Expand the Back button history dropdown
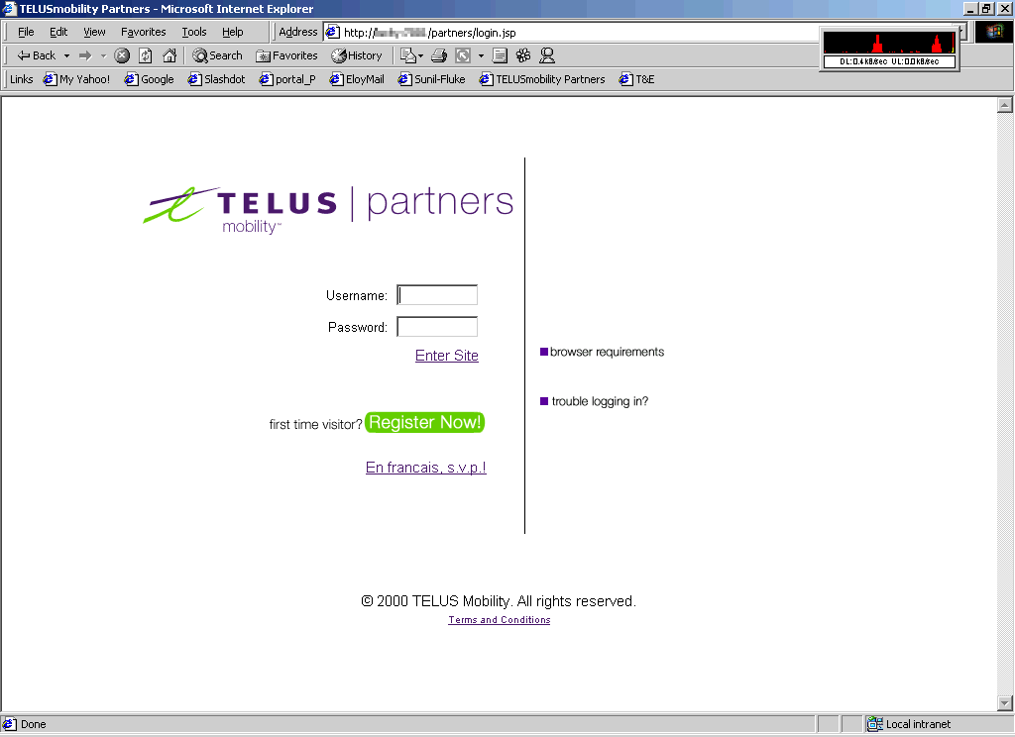The width and height of the screenshot is (1015, 737). [x=66, y=55]
